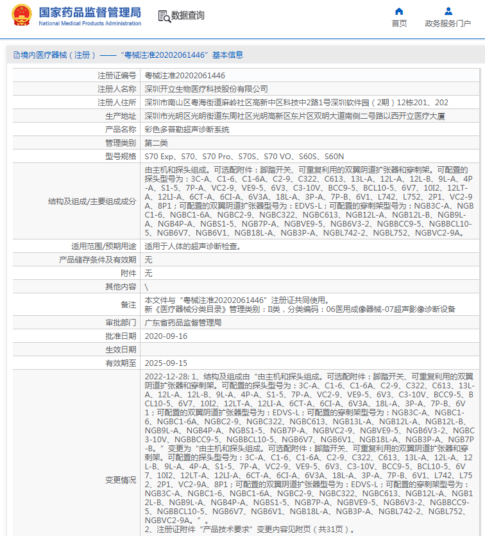Screen dimensions: 485x536
Task: Click the national emblem logo icon
Action: tap(22, 15)
